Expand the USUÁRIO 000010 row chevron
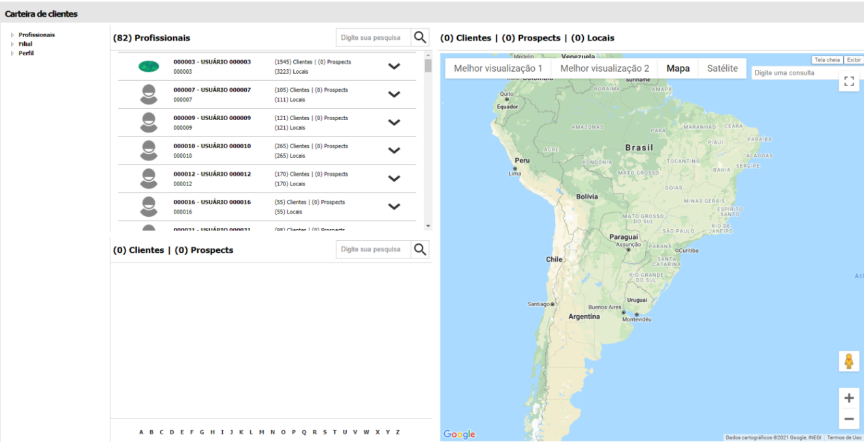The image size is (864, 442). click(394, 150)
